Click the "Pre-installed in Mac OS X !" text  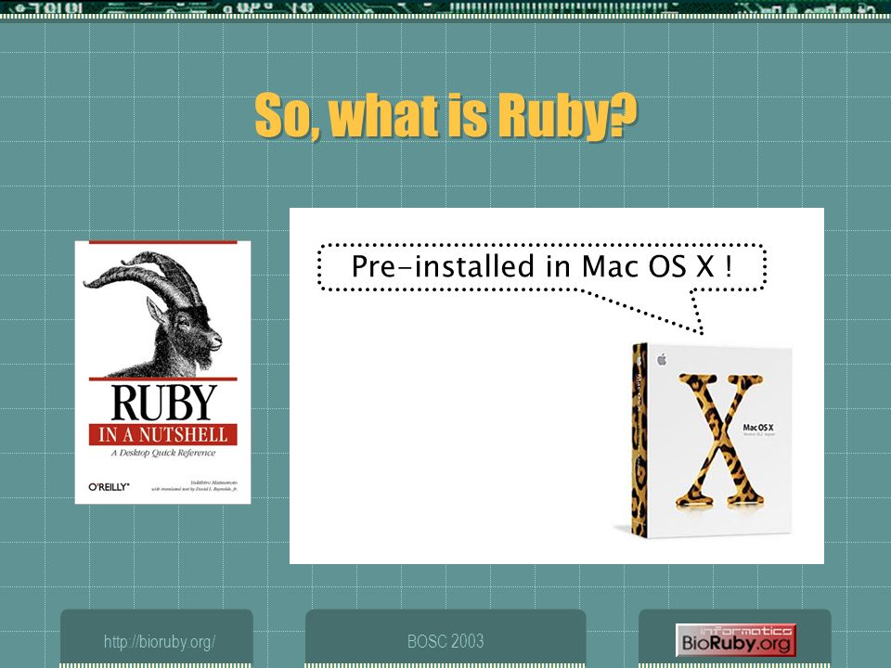click(541, 266)
